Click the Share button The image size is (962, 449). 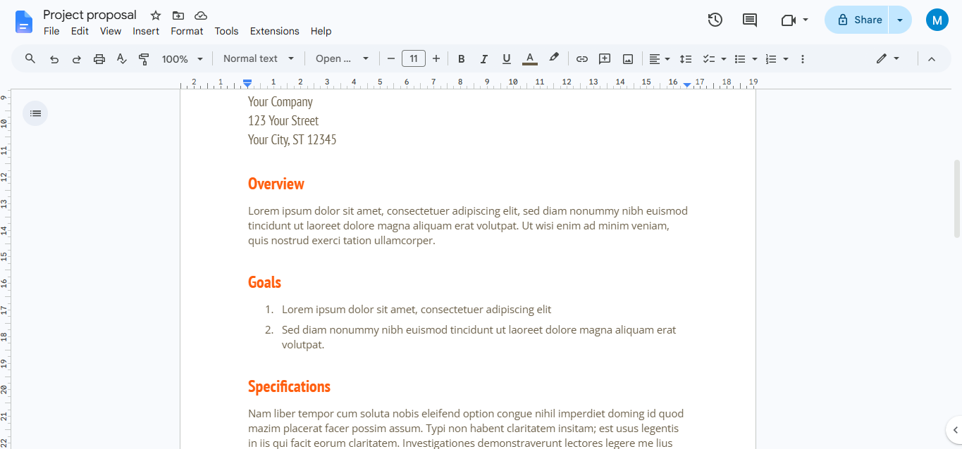pyautogui.click(x=857, y=20)
